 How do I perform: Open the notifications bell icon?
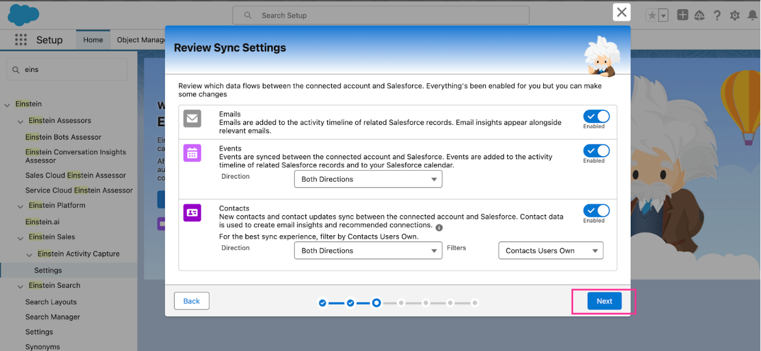(752, 15)
